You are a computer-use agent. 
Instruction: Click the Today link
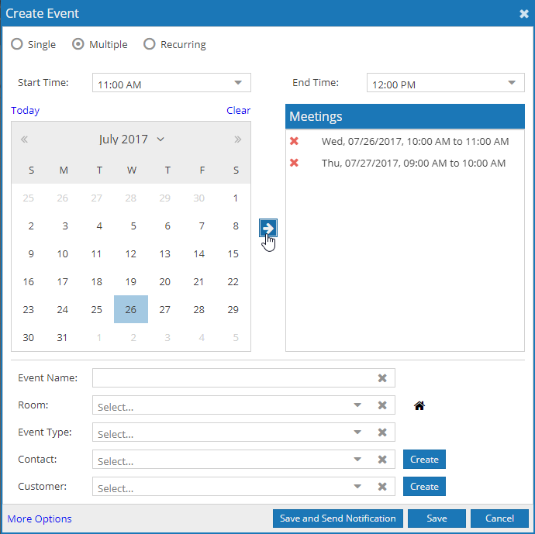(26, 111)
